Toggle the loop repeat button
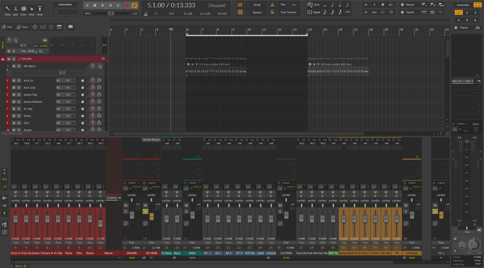The height and width of the screenshot is (268, 484). 135,5
